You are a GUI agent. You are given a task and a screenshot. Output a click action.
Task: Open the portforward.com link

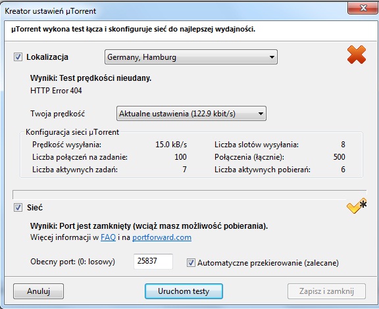[162, 237]
